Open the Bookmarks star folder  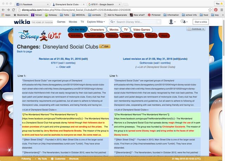pyautogui.click(x=21, y=15)
